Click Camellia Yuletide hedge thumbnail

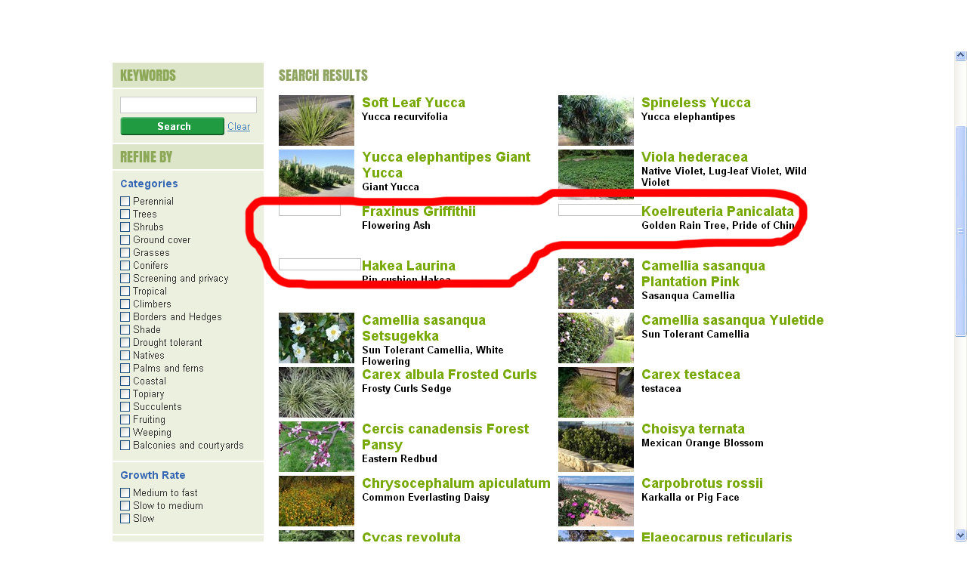click(x=596, y=338)
